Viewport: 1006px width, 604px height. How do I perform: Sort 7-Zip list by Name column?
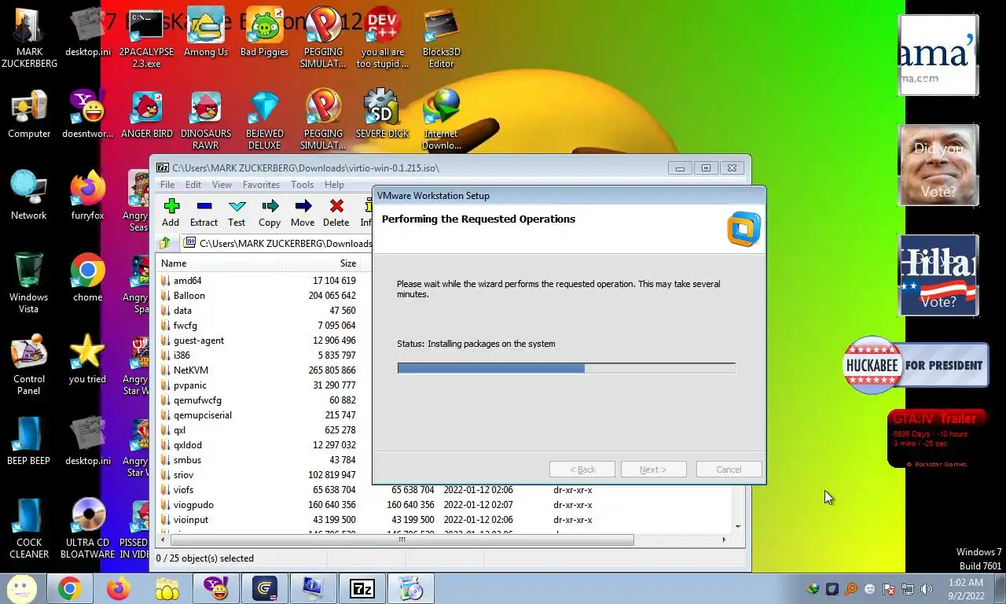pos(220,263)
